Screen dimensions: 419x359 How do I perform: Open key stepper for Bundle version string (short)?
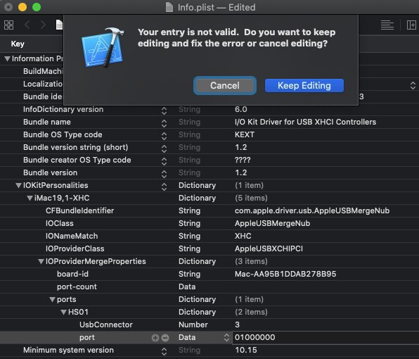[164, 149]
